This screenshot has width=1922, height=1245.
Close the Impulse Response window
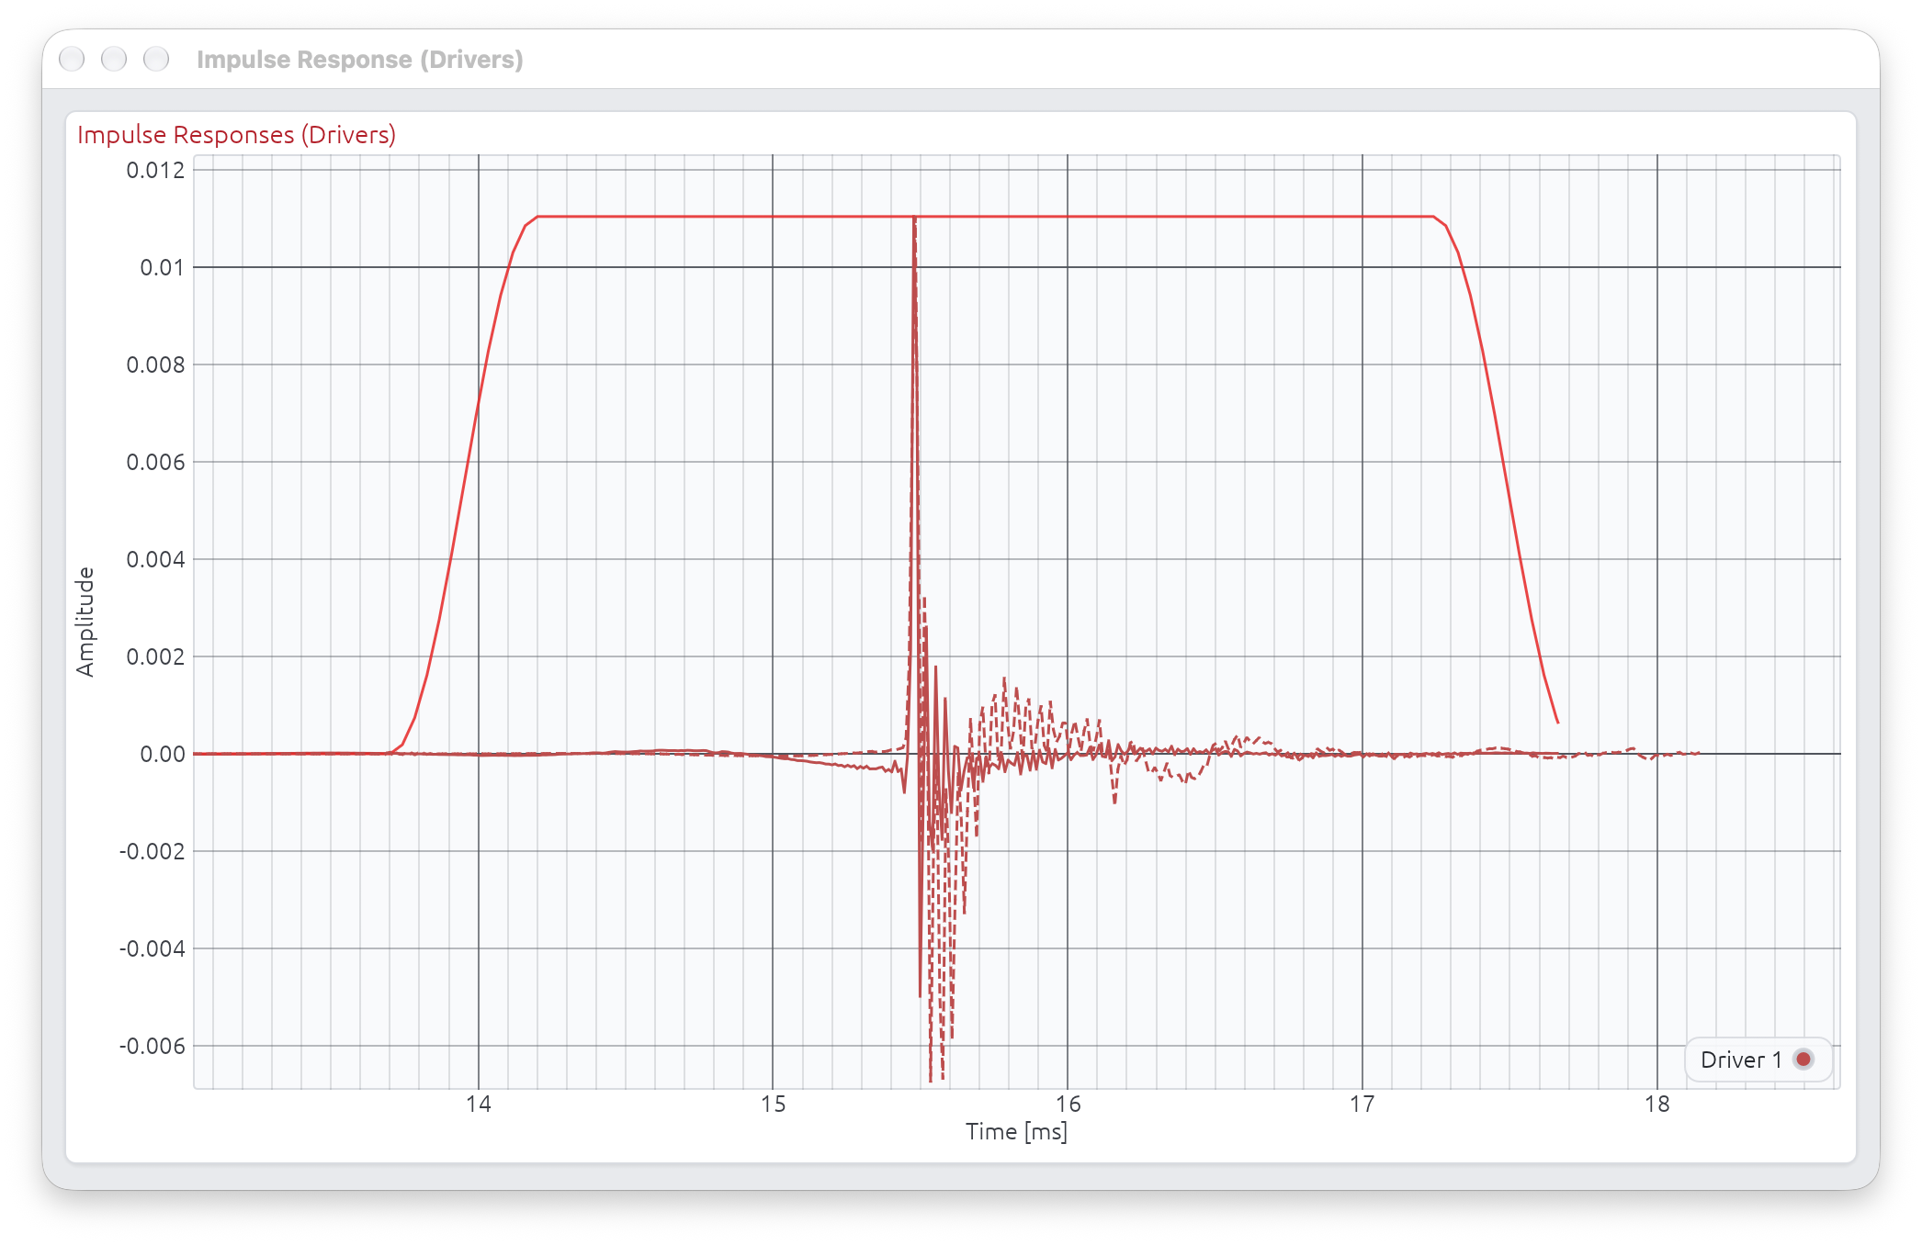72,59
